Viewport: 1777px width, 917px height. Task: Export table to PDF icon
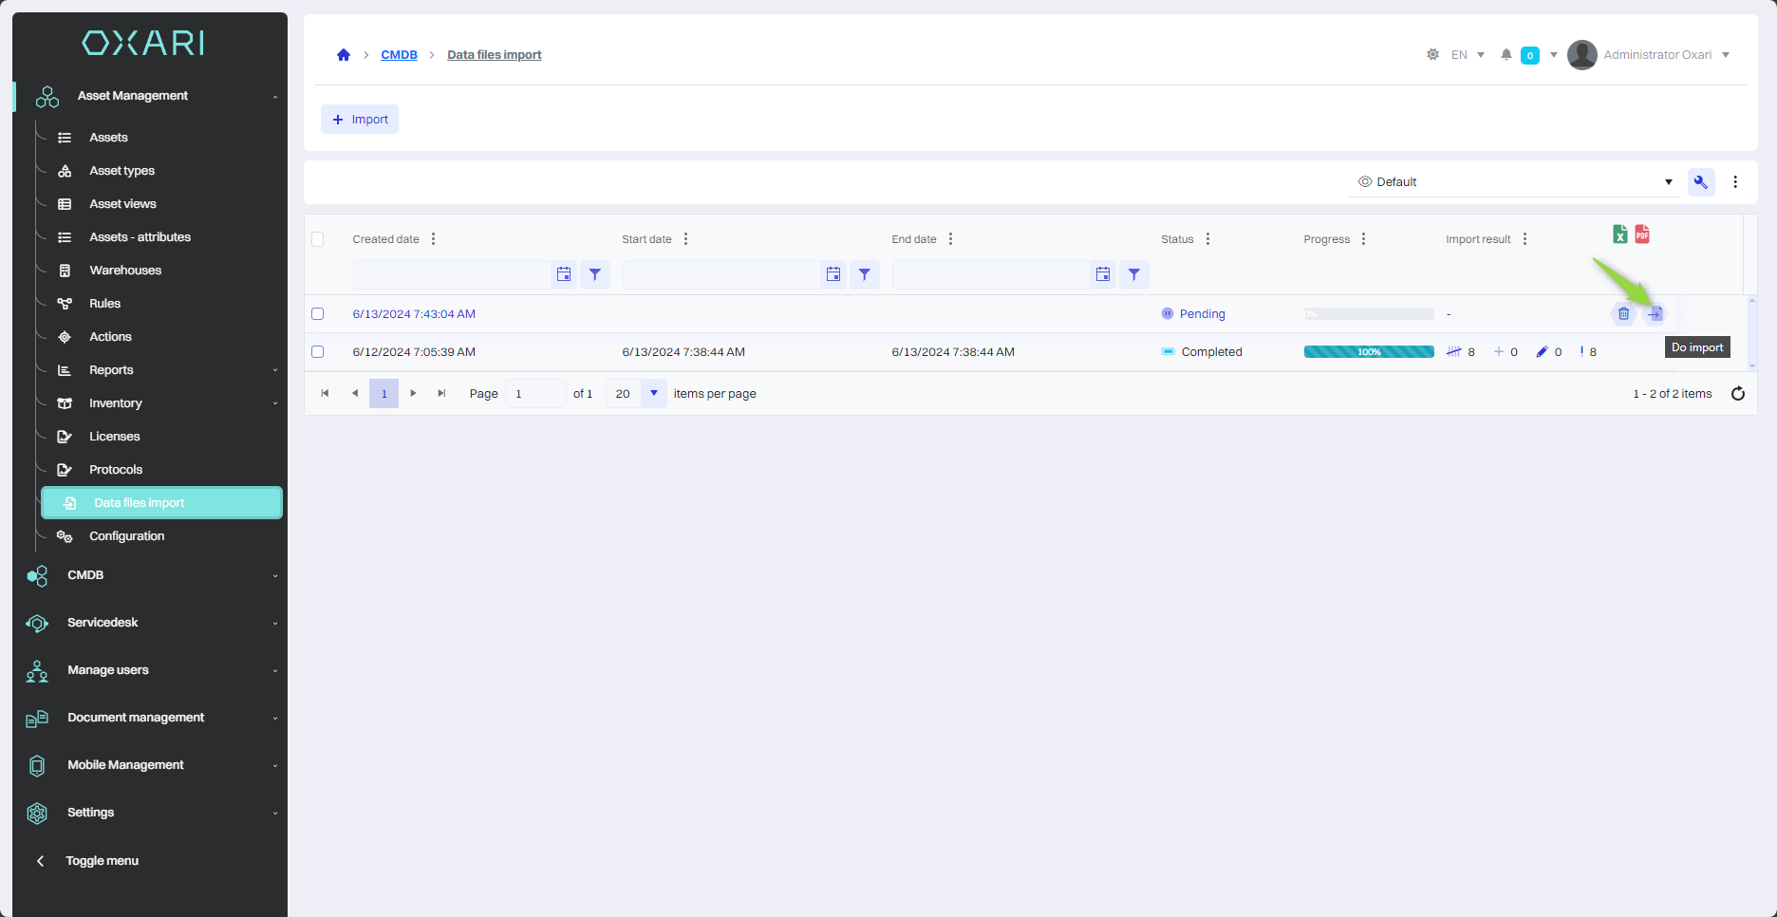1642,234
